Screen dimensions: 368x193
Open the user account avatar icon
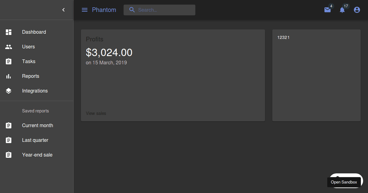[x=357, y=9]
